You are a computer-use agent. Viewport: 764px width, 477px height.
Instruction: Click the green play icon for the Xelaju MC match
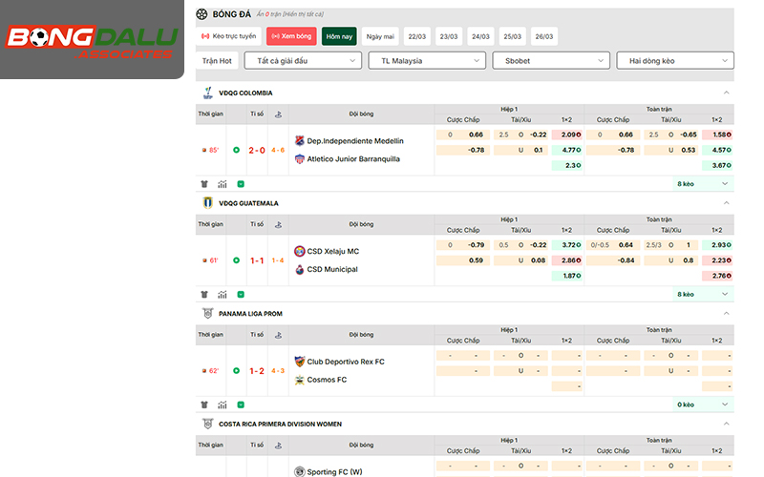click(241, 294)
